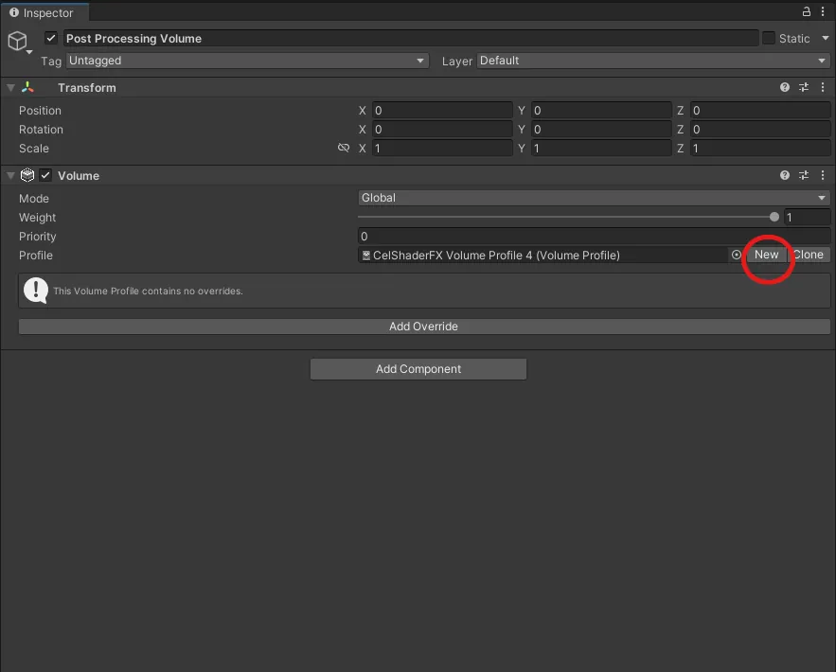The height and width of the screenshot is (672, 836).
Task: Click the Volume header title
Action: tap(79, 176)
